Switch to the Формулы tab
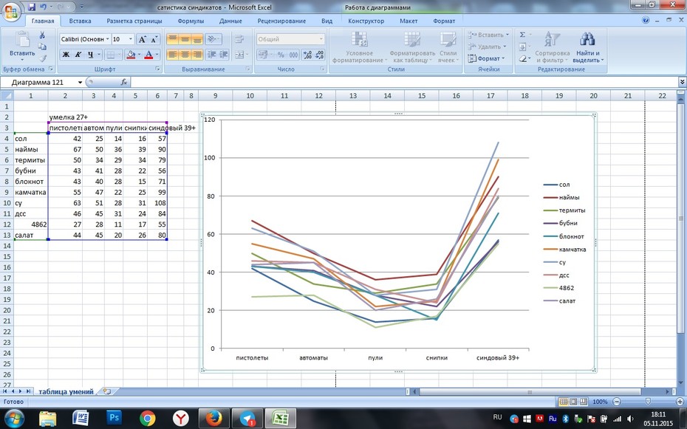This screenshot has width=687, height=429. 191,21
